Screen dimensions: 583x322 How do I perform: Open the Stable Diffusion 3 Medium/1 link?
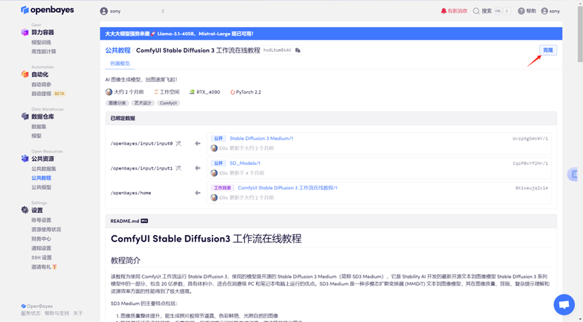click(x=261, y=138)
